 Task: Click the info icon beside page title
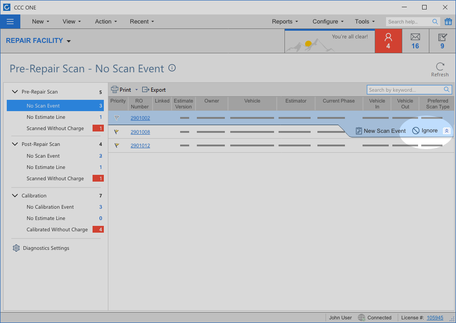tap(172, 68)
